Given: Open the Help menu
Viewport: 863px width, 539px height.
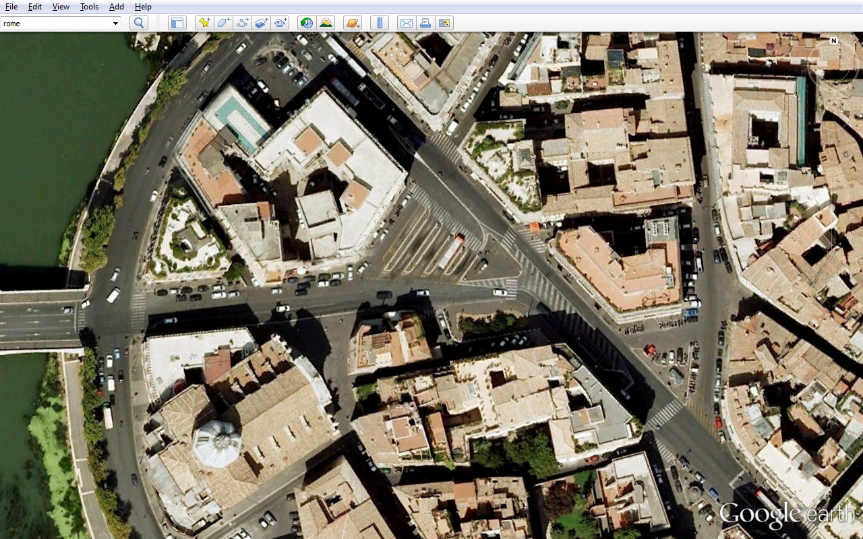Looking at the screenshot, I should [143, 7].
